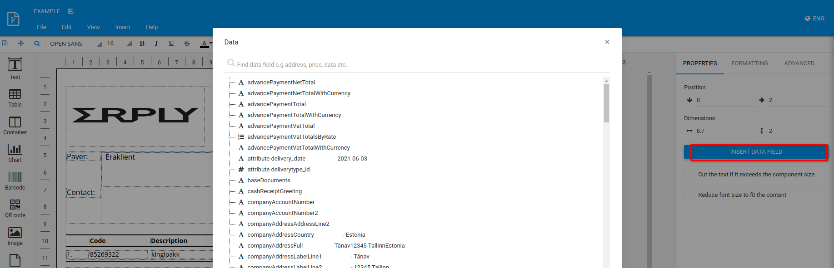Select the Chart component tool

[15, 153]
